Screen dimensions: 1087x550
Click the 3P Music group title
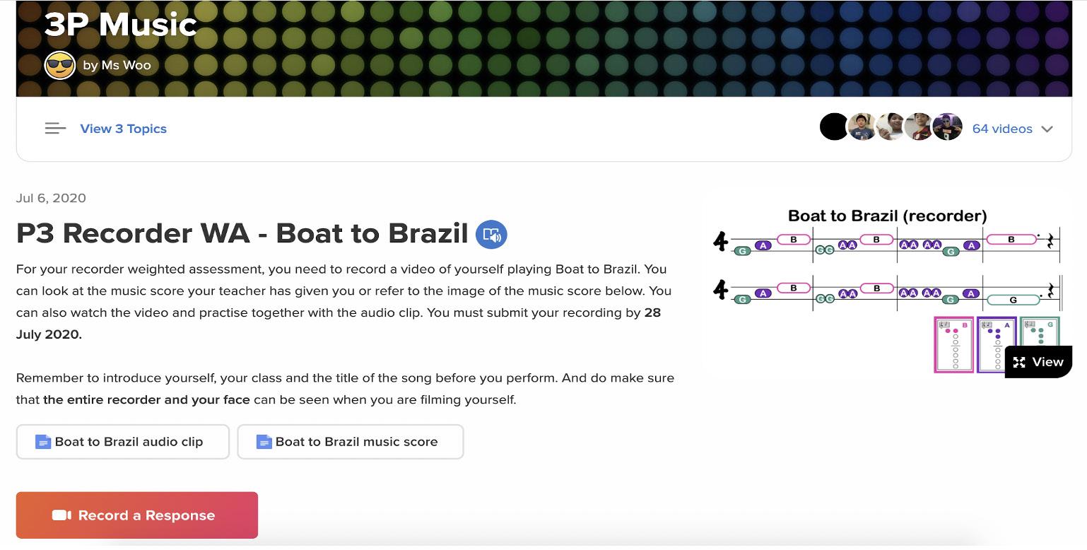(x=120, y=24)
